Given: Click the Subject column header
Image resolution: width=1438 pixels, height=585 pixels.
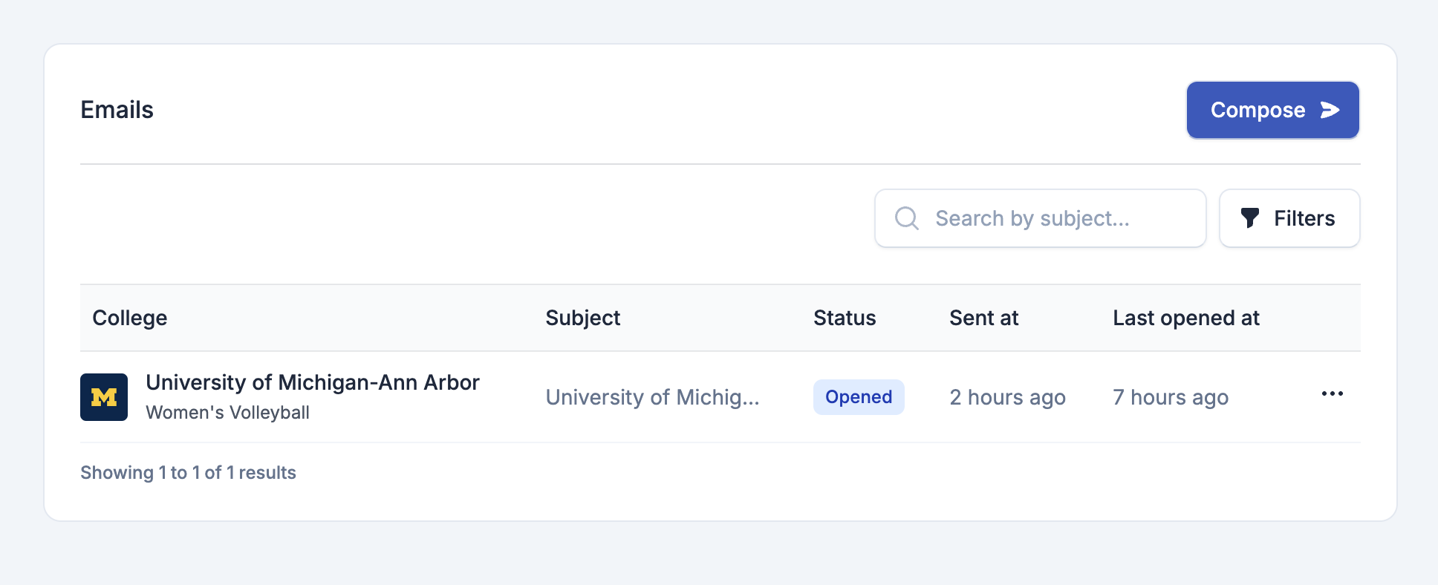Looking at the screenshot, I should (582, 318).
